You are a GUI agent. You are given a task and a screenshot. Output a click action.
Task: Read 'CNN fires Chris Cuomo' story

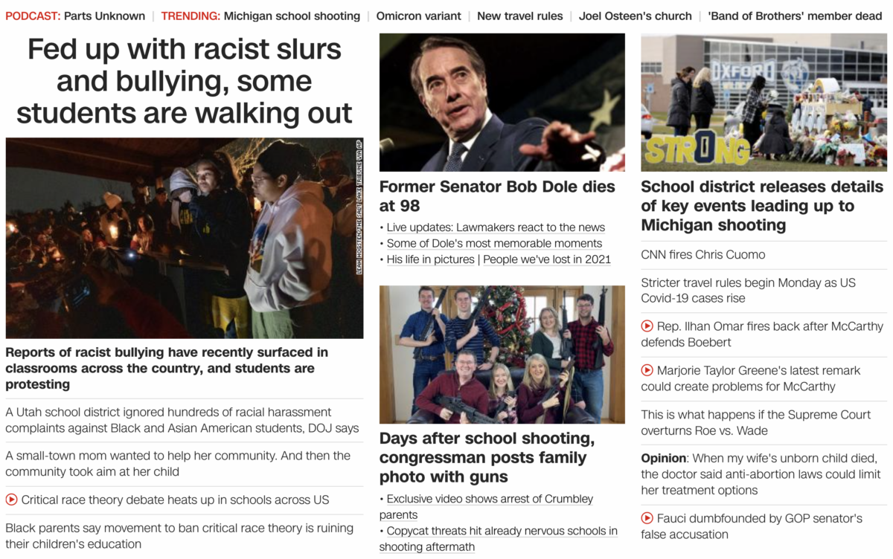[x=703, y=255]
